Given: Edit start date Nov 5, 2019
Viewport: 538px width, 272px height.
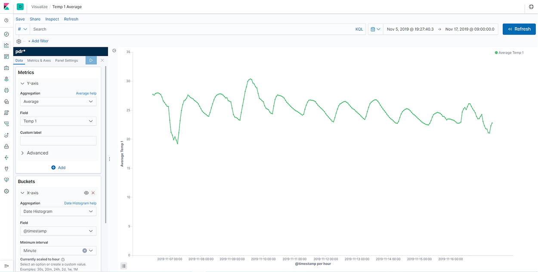Looking at the screenshot, I should (x=410, y=29).
